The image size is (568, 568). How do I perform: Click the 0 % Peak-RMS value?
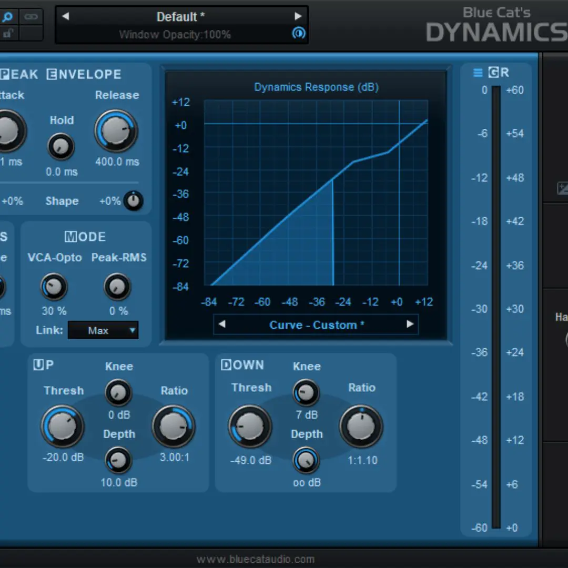pos(118,311)
